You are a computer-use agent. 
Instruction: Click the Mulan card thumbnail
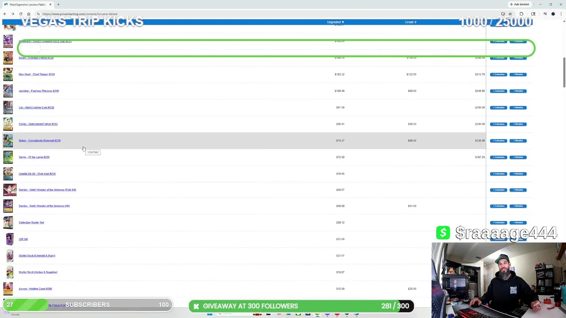tap(8, 140)
